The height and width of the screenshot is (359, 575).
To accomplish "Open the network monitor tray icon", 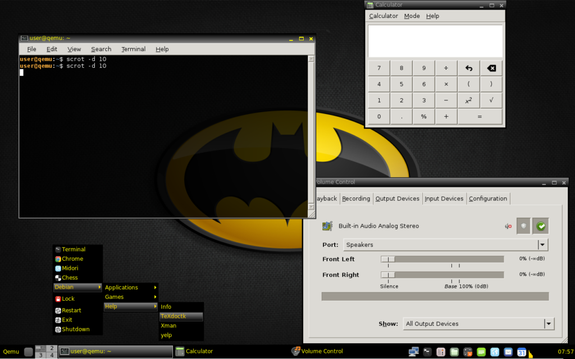I will pyautogui.click(x=414, y=352).
